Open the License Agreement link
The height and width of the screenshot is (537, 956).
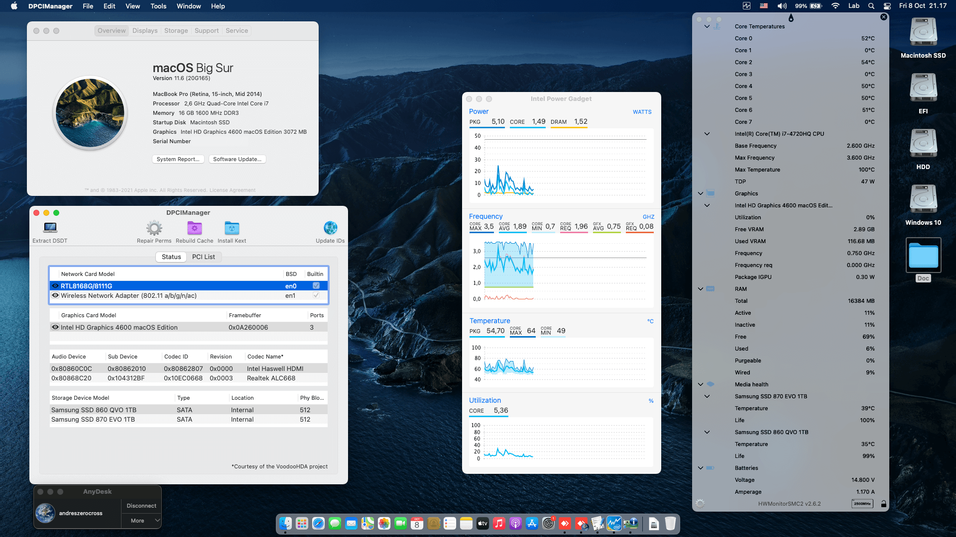click(x=233, y=190)
